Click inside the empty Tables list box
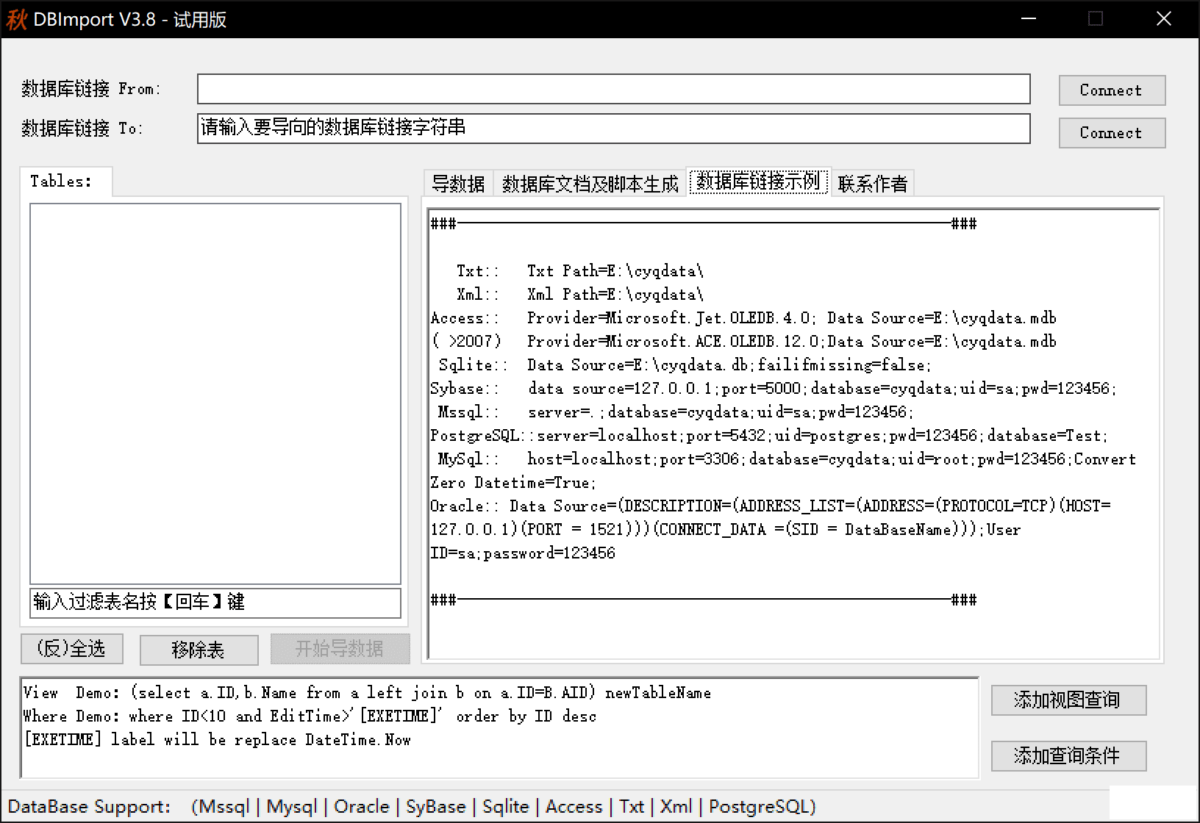The width and height of the screenshot is (1200, 823). (215, 393)
